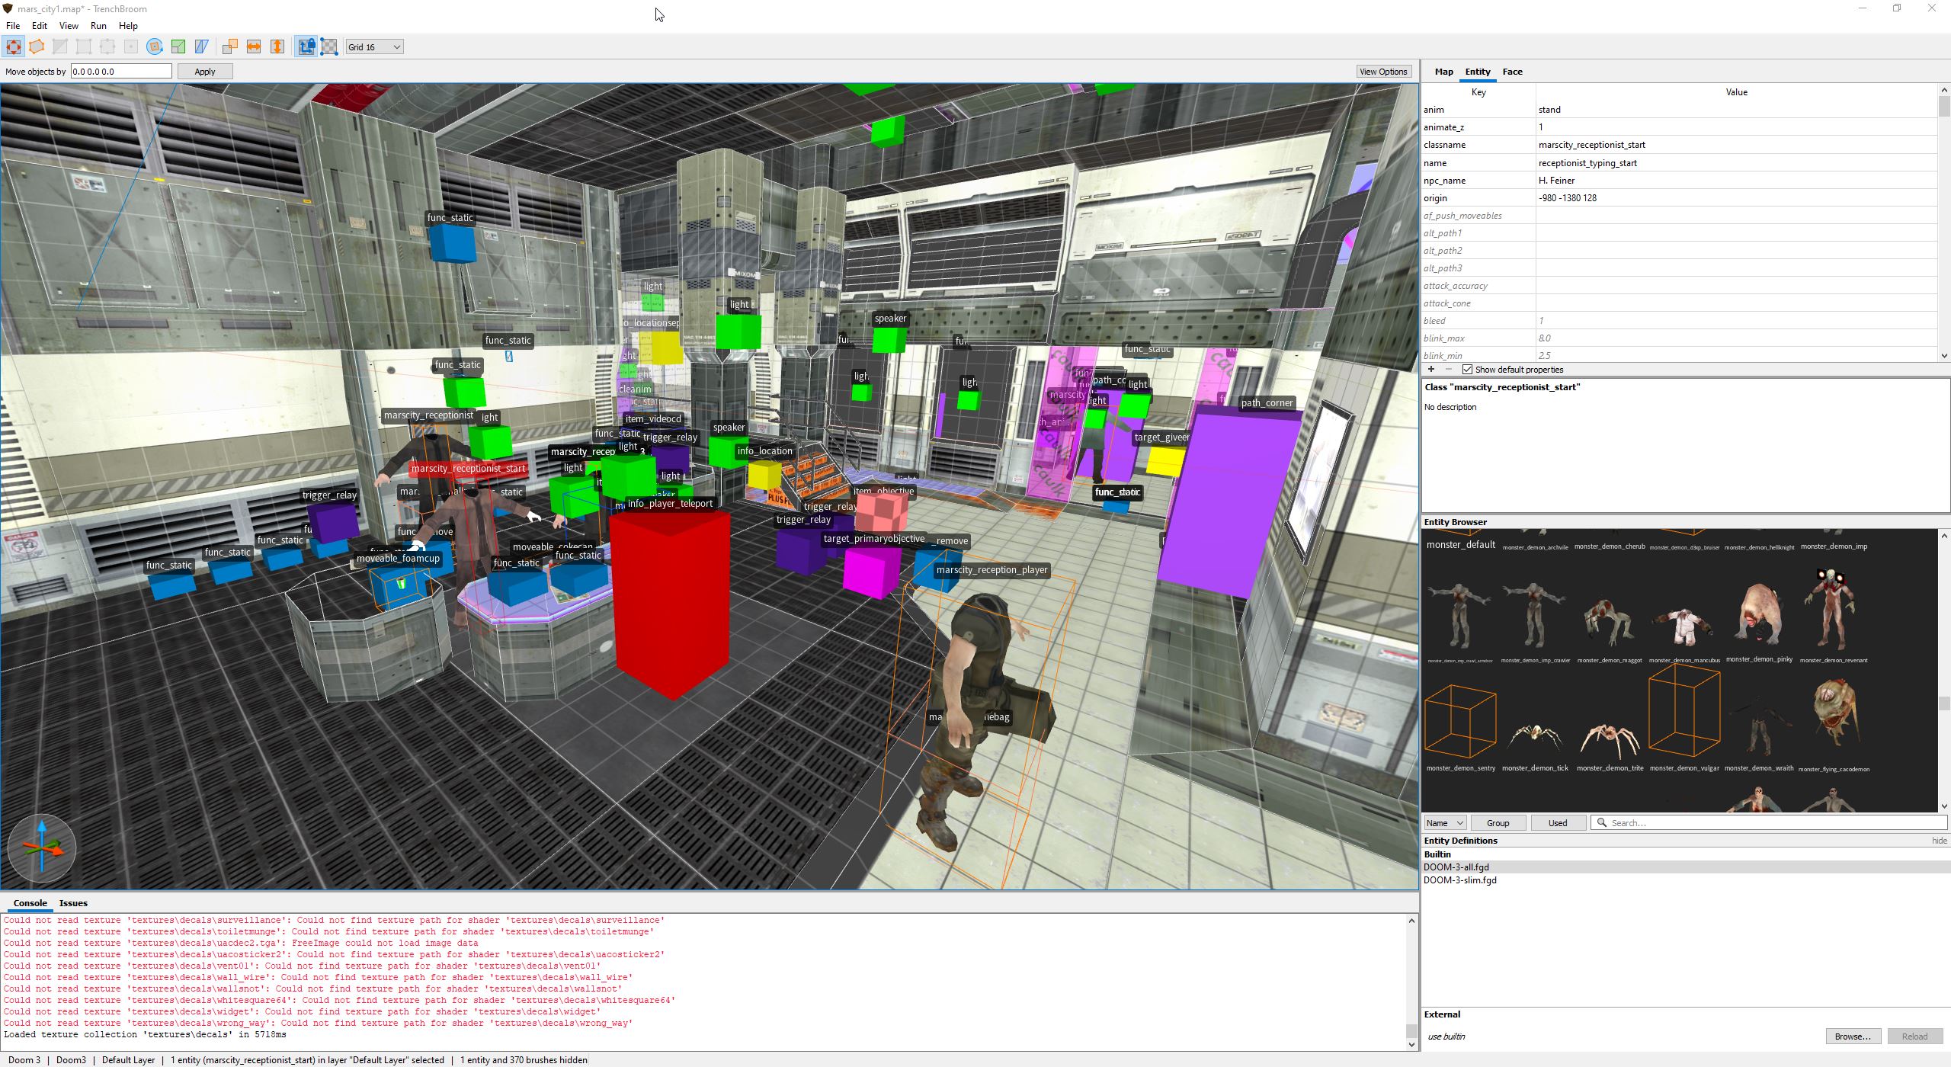Toggle texture lock button

coord(306,47)
